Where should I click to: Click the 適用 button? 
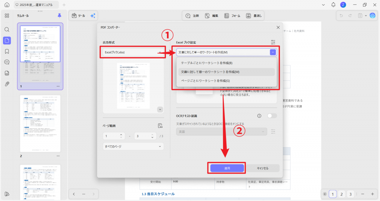[x=227, y=168]
